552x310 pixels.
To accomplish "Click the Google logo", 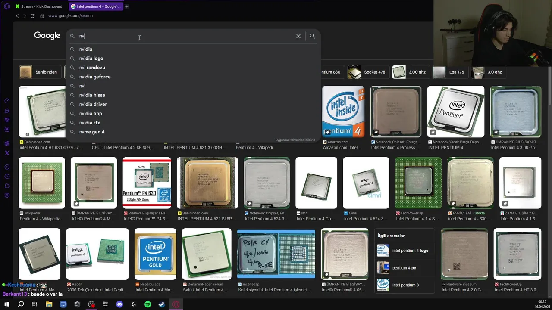I will click(x=47, y=36).
